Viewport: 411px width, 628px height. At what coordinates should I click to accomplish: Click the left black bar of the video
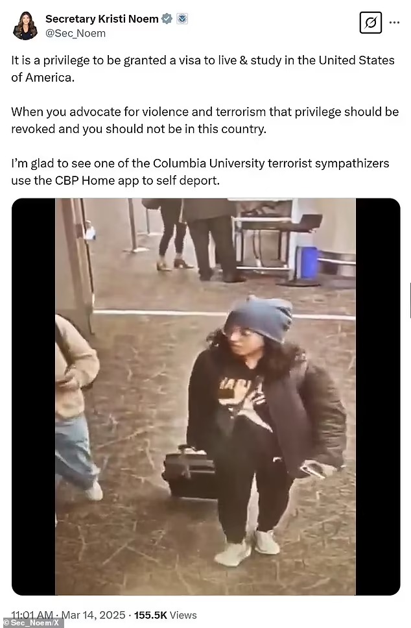click(34, 396)
